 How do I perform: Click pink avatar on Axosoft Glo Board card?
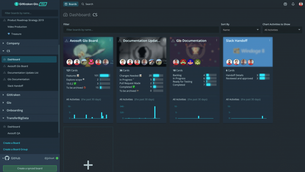tap(91, 62)
